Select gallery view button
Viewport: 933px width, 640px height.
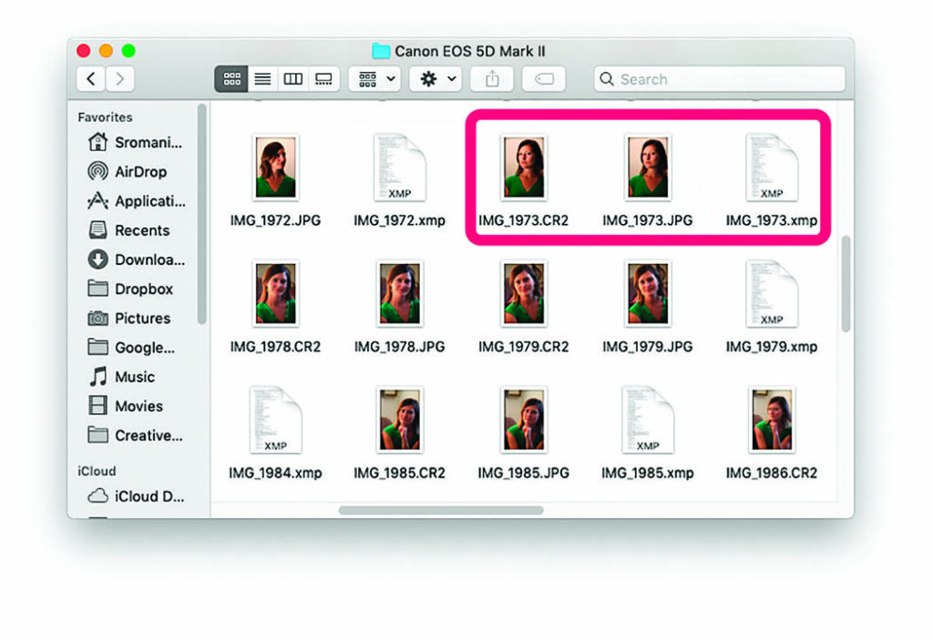pyautogui.click(x=323, y=79)
